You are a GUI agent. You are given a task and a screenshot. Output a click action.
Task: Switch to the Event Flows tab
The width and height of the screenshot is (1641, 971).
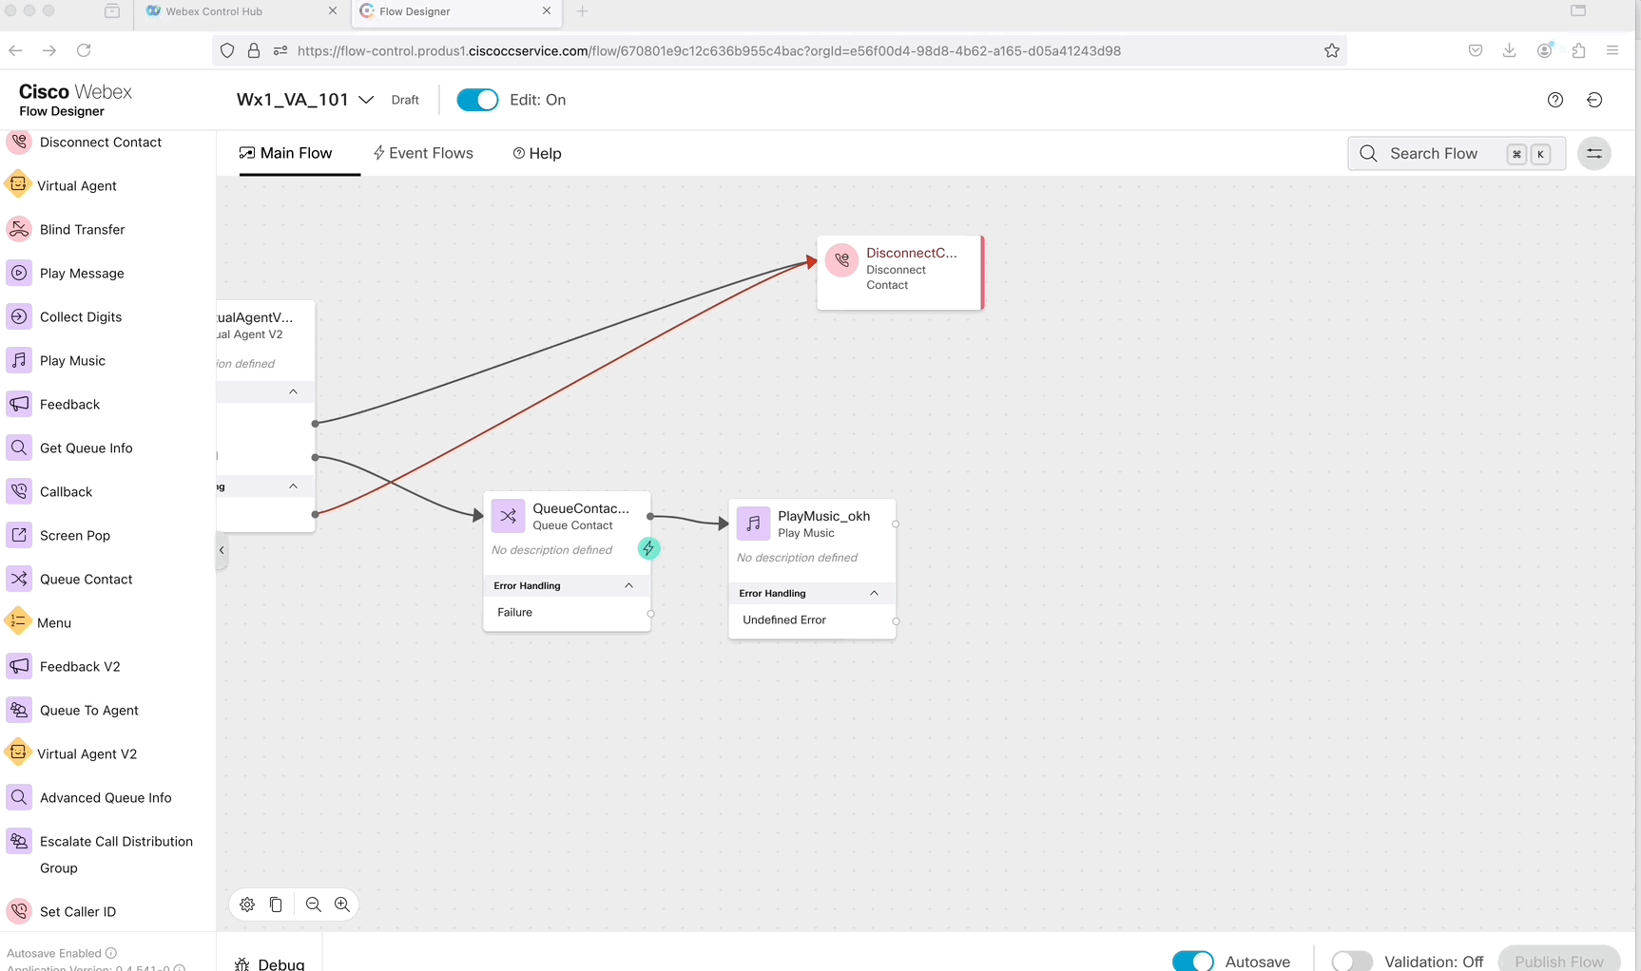[x=423, y=153]
